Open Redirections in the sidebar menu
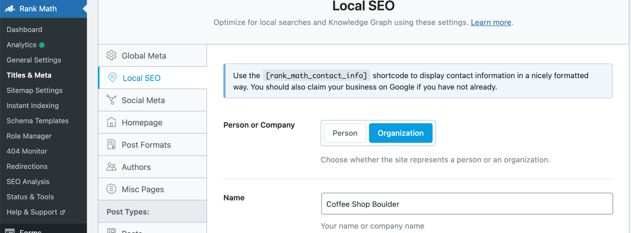This screenshot has width=631, height=233. (x=27, y=167)
